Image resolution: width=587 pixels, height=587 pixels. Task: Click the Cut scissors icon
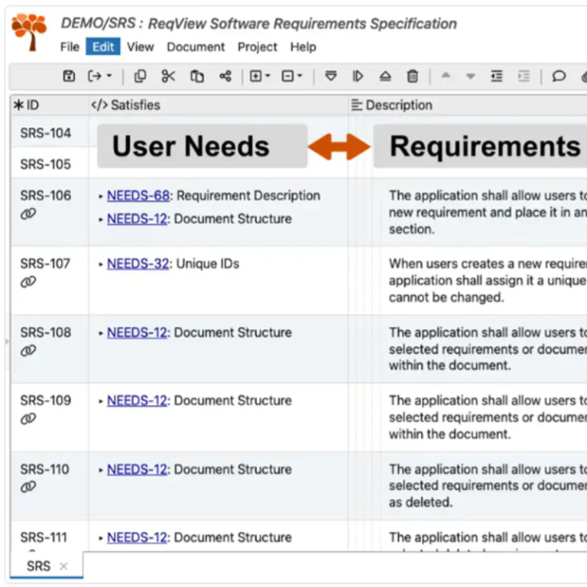(x=168, y=76)
